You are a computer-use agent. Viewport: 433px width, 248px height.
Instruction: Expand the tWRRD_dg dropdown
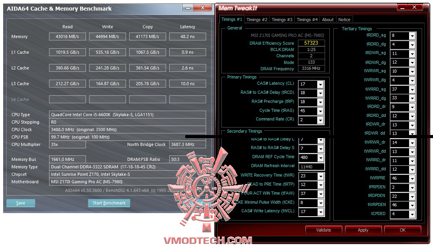pos(412,98)
